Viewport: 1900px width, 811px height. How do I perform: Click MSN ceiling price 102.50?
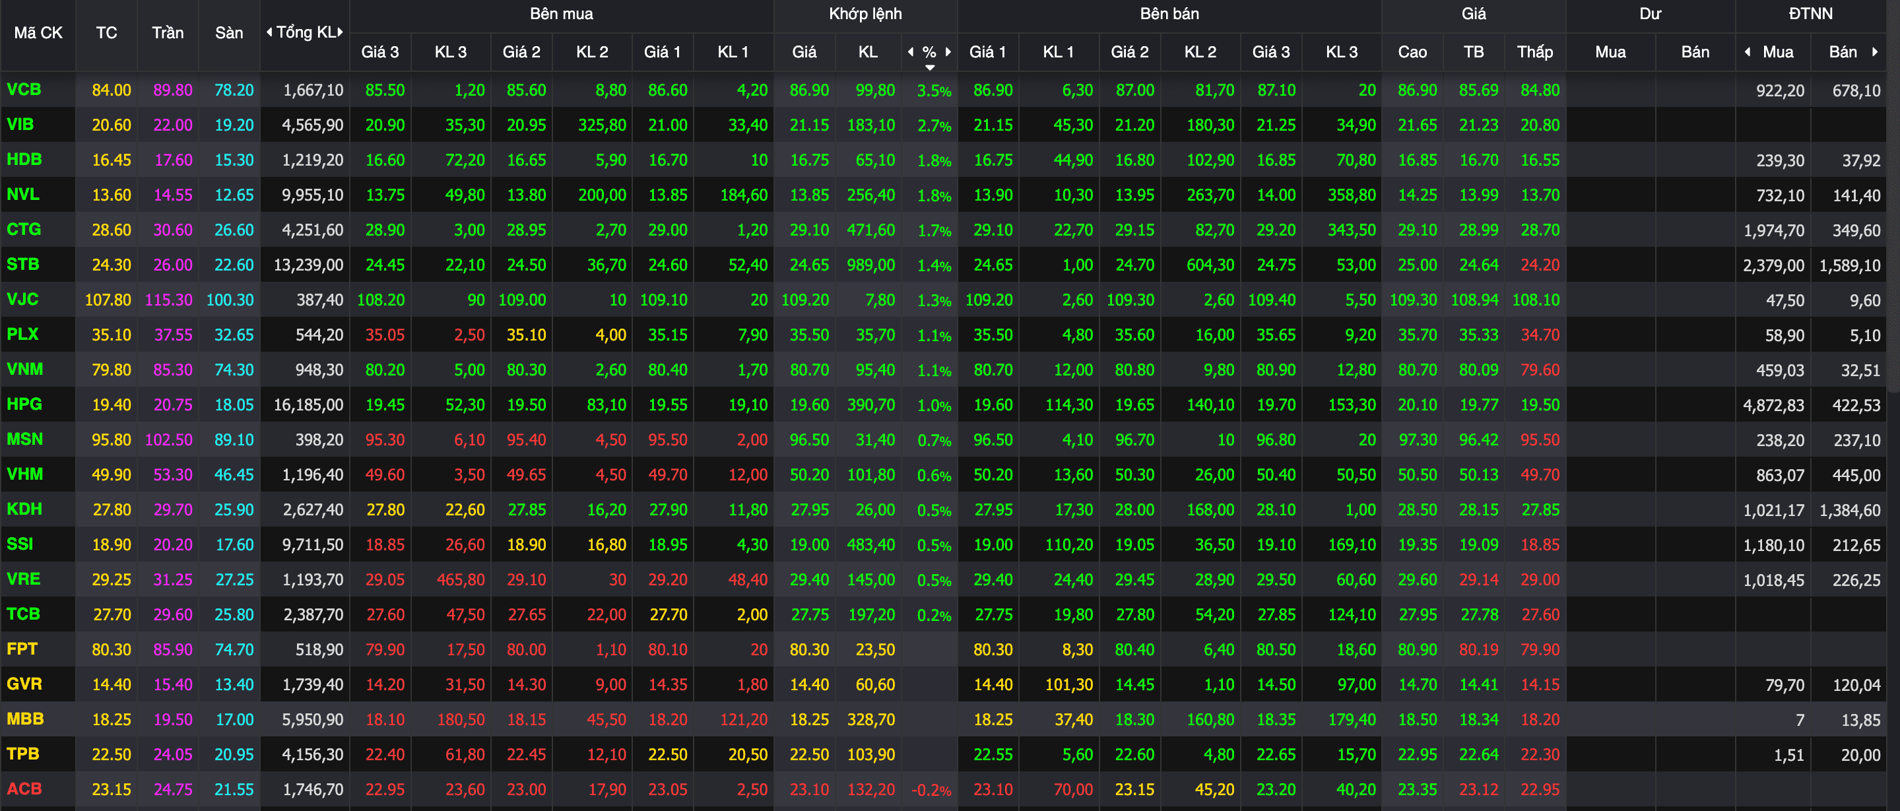coord(168,440)
